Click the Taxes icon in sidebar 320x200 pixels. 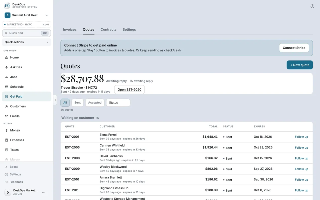[6, 150]
